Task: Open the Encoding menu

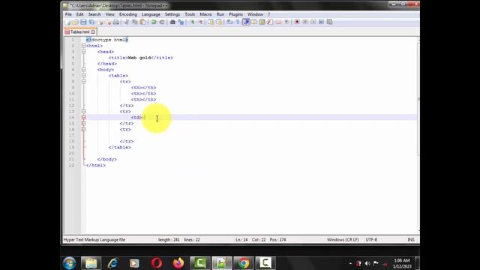Action: point(128,14)
